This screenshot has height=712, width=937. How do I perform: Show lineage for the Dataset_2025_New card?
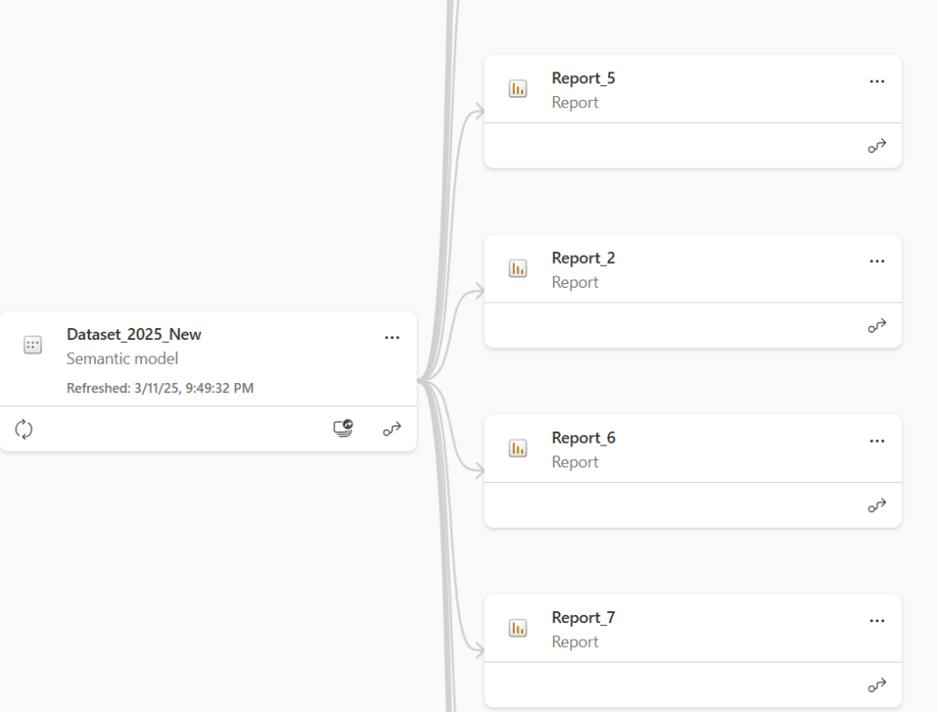(x=392, y=429)
